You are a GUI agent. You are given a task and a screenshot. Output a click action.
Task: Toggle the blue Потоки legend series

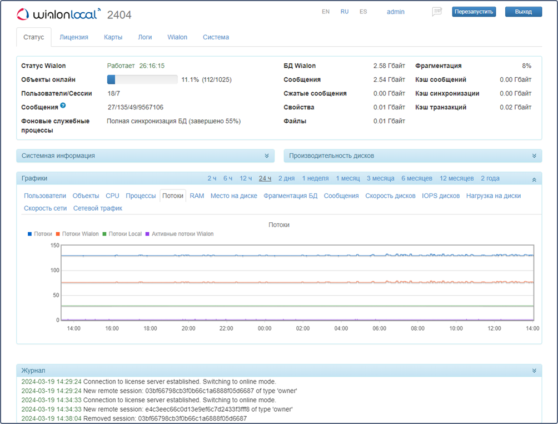(40, 234)
